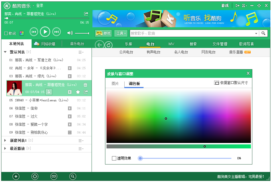
Task: Switch to the 音乐电台 tab
Action: coord(77,44)
